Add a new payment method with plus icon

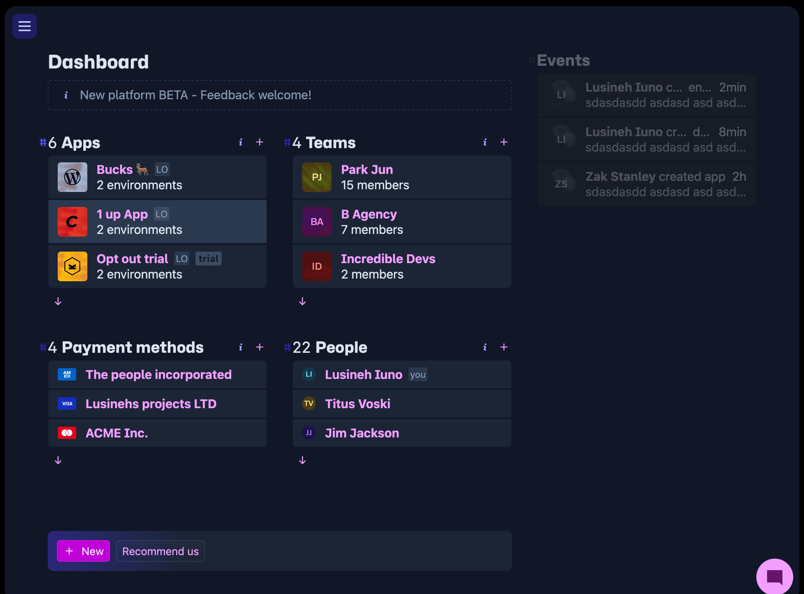(x=260, y=347)
